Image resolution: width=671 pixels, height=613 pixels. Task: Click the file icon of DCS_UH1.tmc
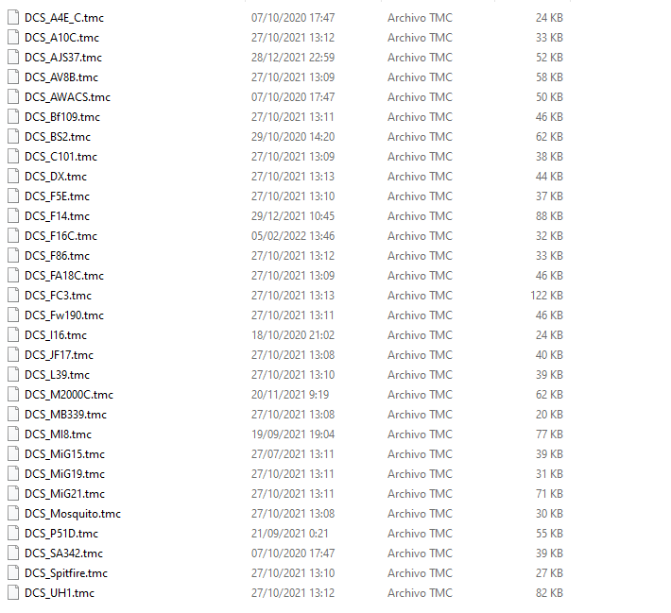(13, 593)
